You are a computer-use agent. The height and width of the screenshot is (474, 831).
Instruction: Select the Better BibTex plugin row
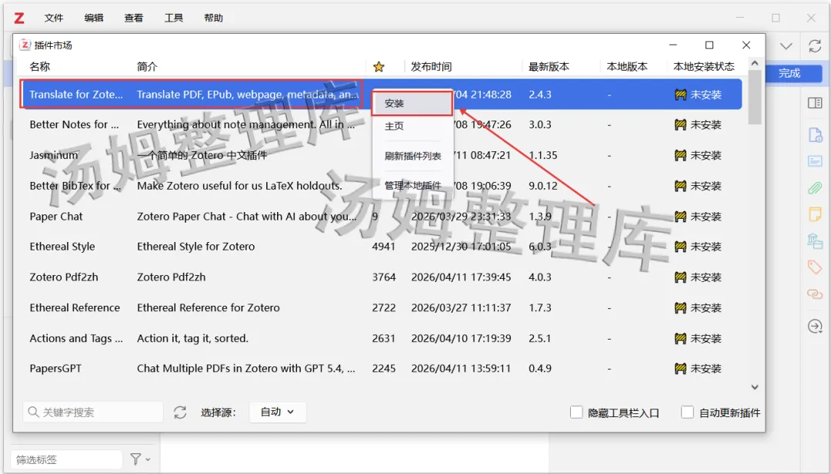pos(380,186)
